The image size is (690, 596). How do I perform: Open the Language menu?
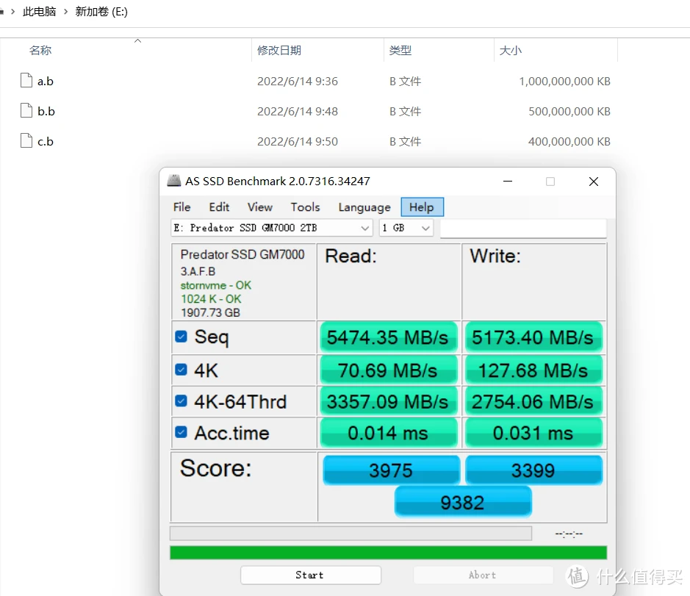pos(364,207)
